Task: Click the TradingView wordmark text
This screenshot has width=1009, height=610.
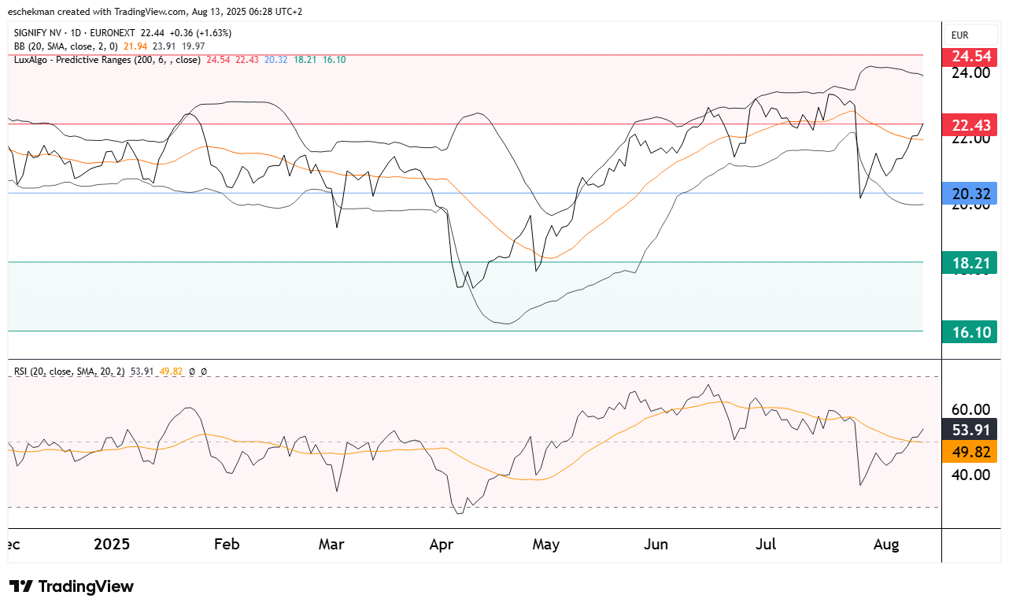Action: 86,586
